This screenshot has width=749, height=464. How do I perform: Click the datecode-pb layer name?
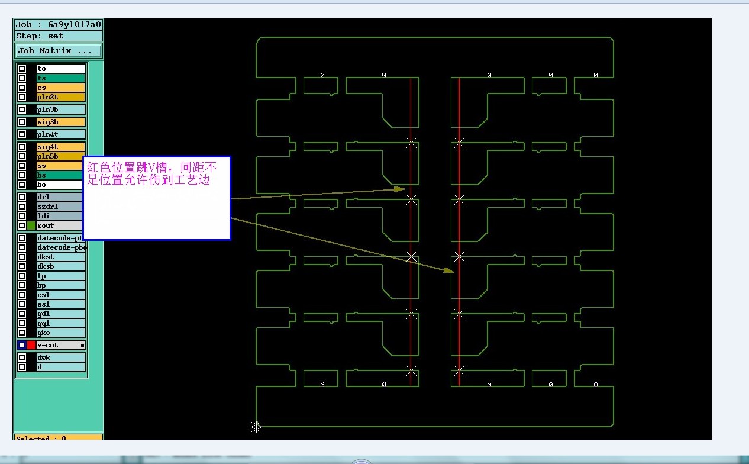[61, 247]
